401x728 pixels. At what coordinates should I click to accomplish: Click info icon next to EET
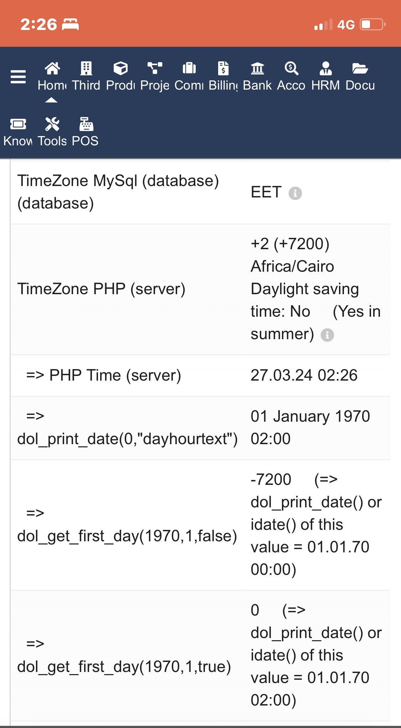point(295,193)
